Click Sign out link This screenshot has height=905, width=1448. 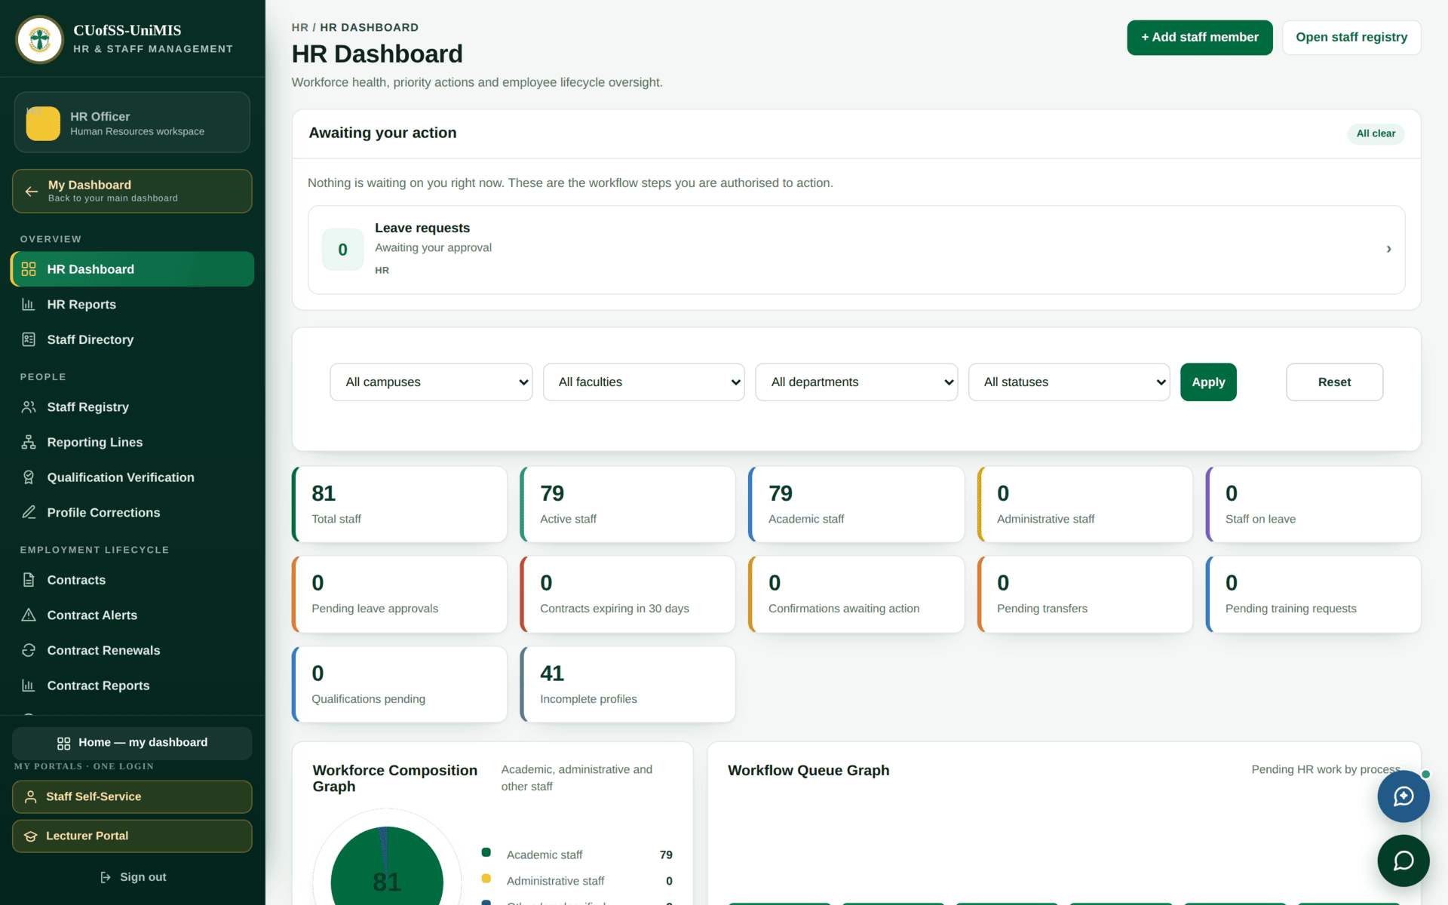point(133,877)
